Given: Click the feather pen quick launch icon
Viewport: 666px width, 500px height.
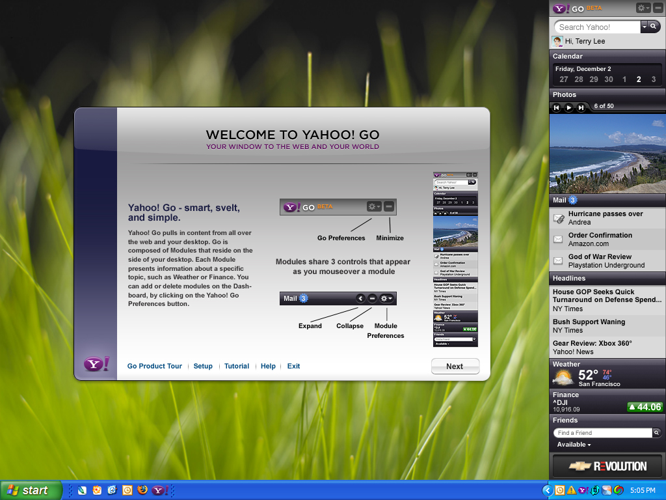Looking at the screenshot, I should [x=81, y=490].
